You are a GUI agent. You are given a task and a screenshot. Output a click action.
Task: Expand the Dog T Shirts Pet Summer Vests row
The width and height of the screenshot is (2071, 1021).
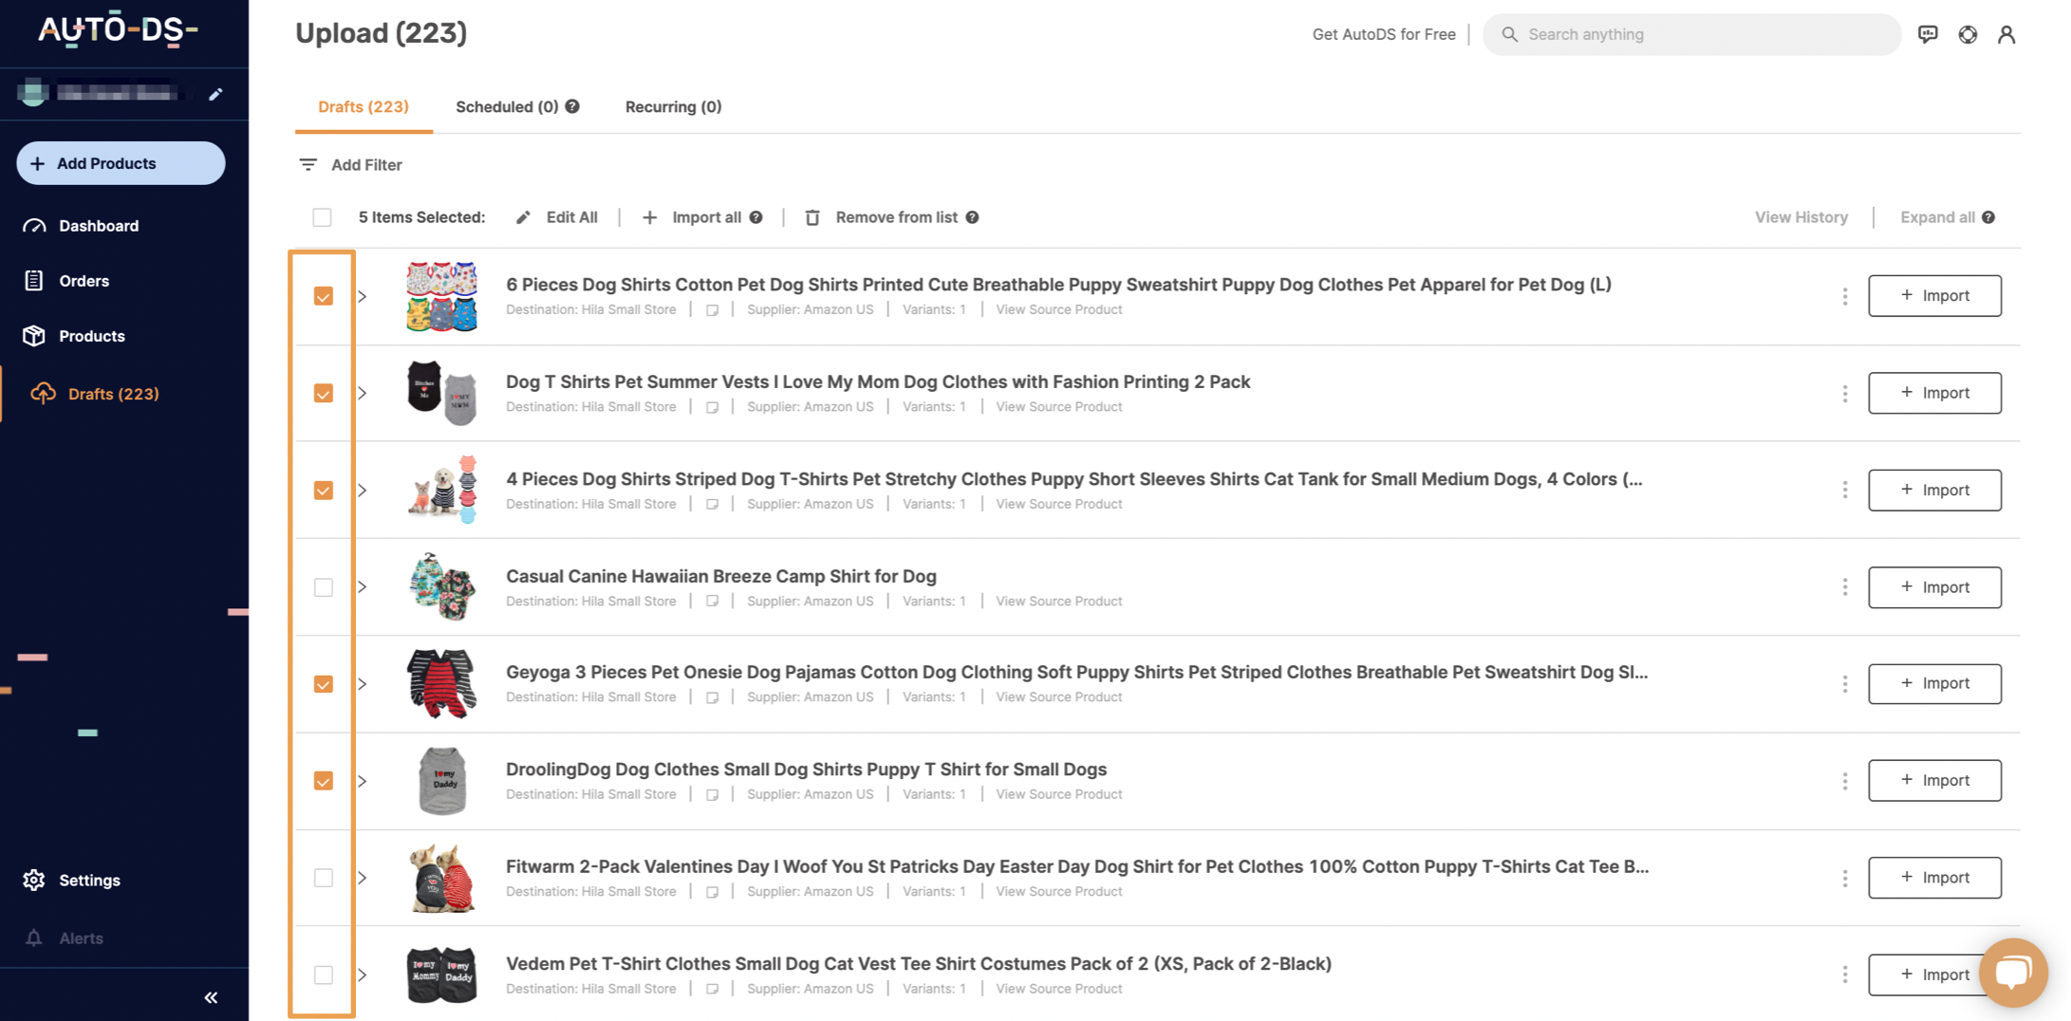click(363, 393)
